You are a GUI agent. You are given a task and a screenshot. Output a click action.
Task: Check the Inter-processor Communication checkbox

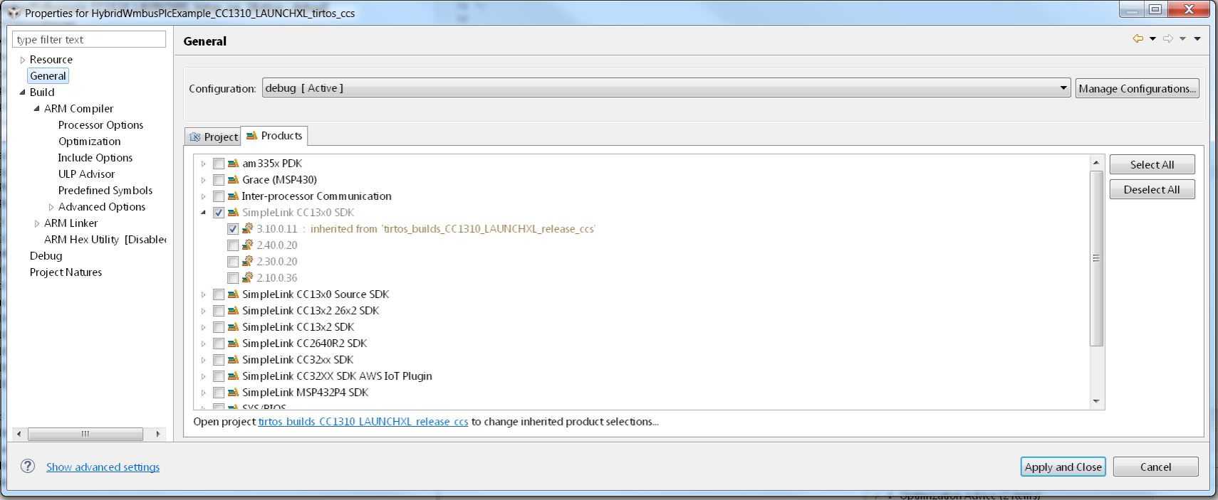coord(219,196)
